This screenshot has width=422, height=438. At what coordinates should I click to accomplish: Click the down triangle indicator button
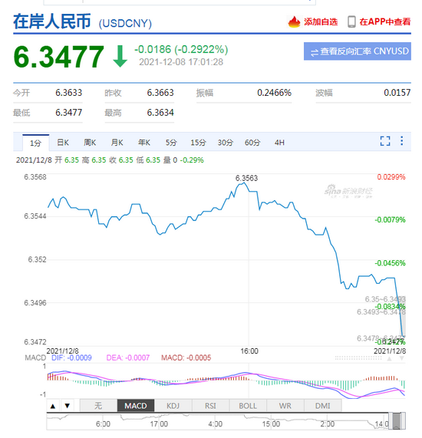pos(68,406)
